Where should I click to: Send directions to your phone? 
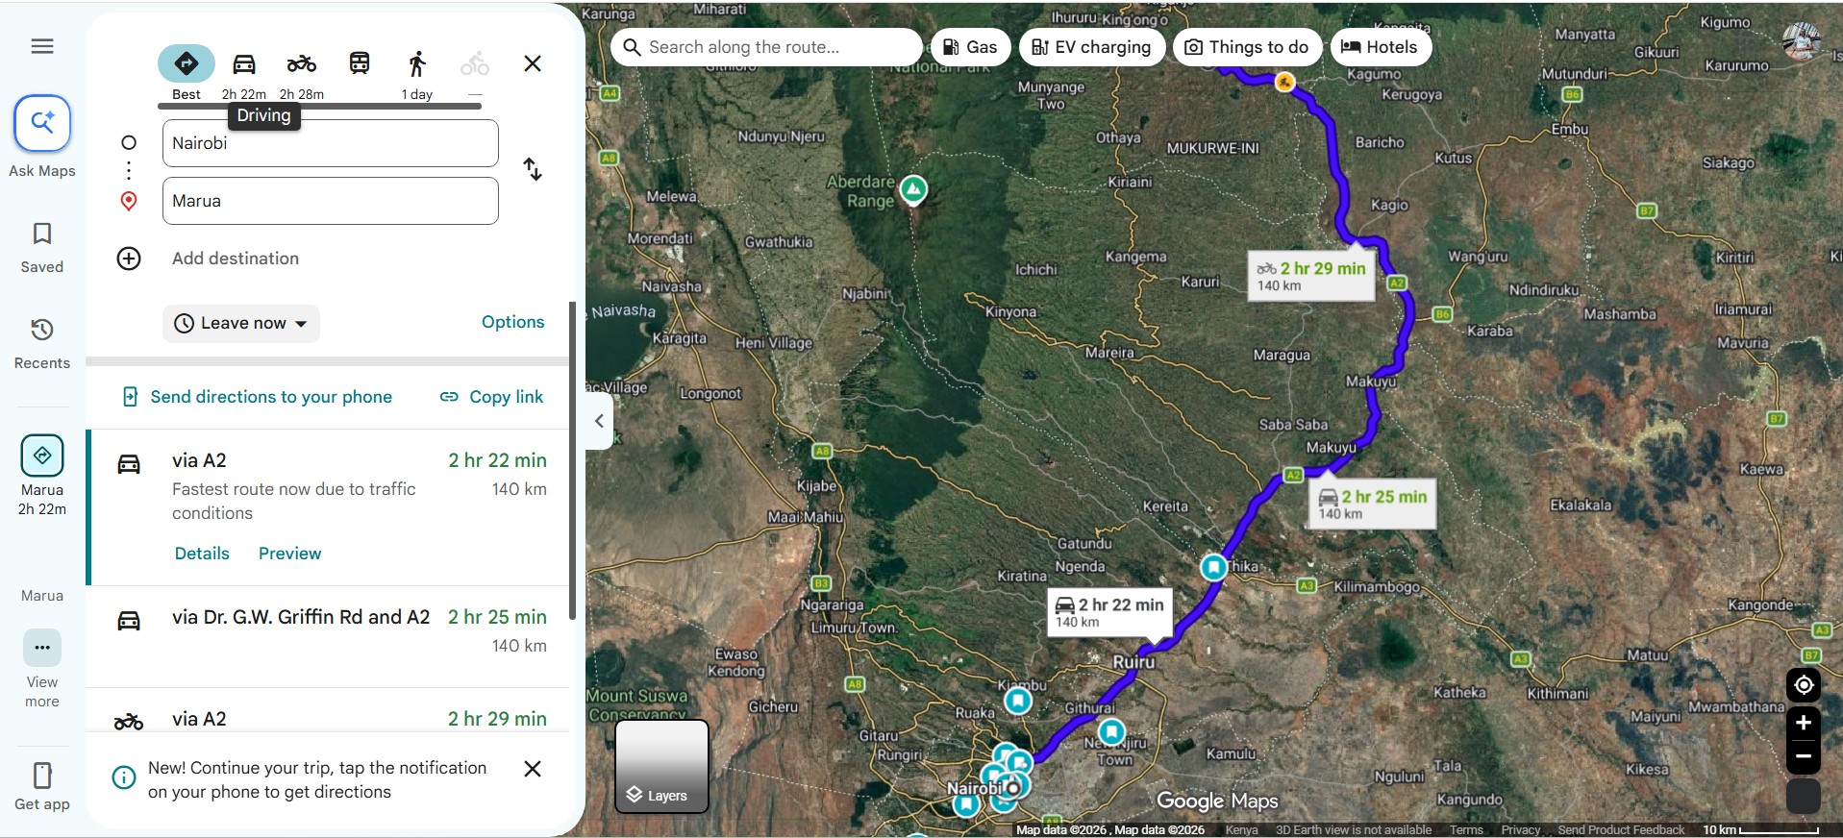click(x=258, y=397)
